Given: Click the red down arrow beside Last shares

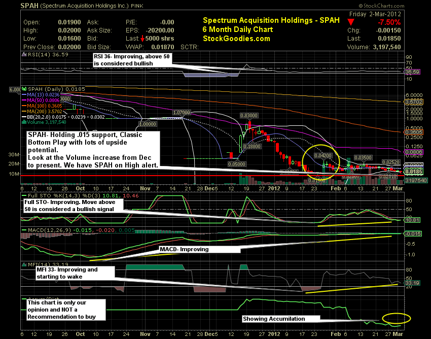Looking at the screenshot, I should [142, 39].
